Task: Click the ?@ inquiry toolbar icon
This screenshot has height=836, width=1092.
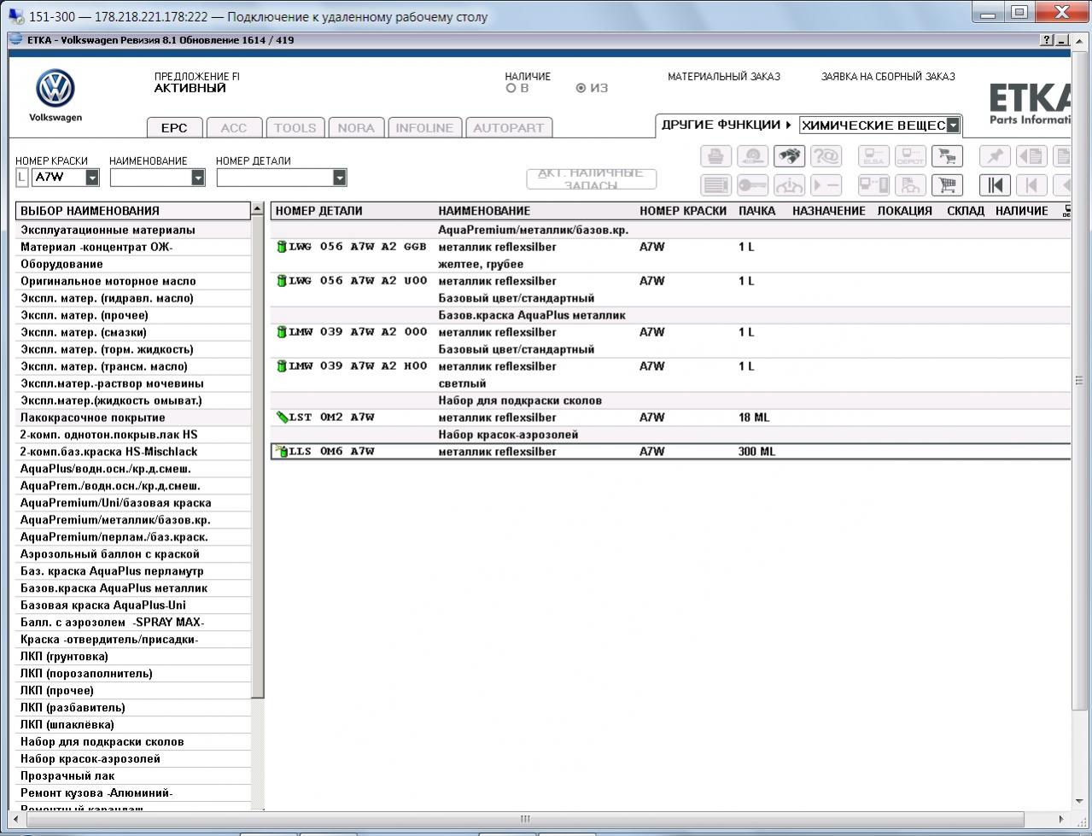Action: (x=826, y=156)
